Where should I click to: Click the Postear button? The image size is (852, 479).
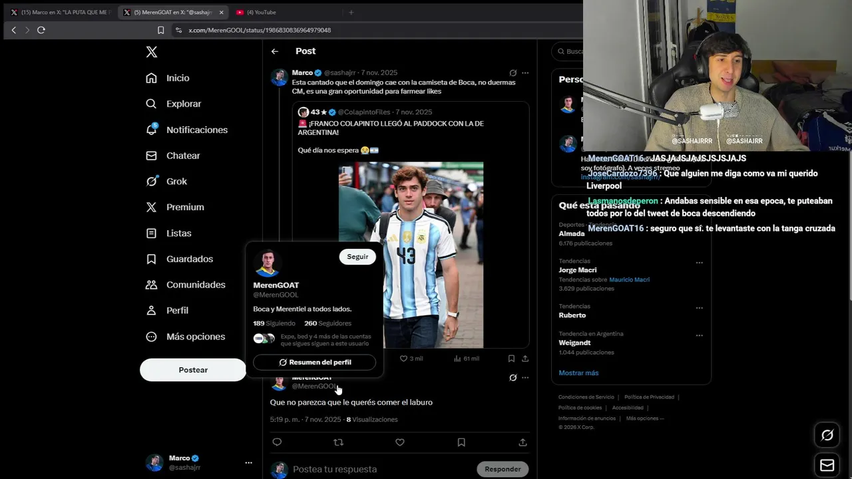click(x=193, y=370)
